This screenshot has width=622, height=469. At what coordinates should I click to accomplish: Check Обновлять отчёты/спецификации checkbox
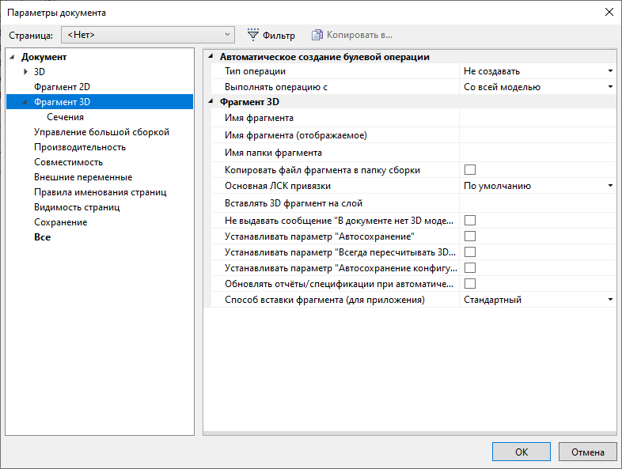point(470,283)
